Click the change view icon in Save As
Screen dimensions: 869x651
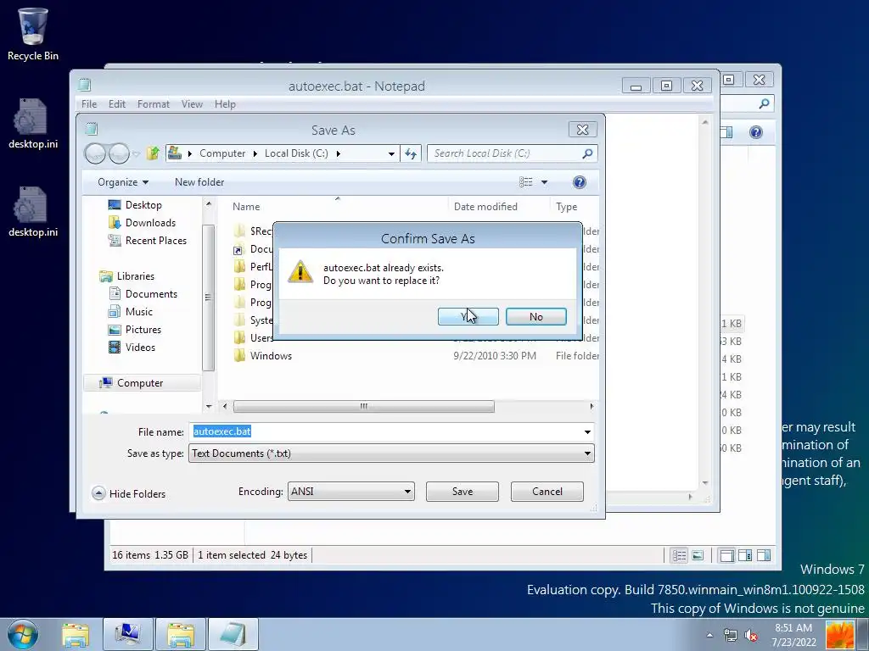tap(526, 182)
